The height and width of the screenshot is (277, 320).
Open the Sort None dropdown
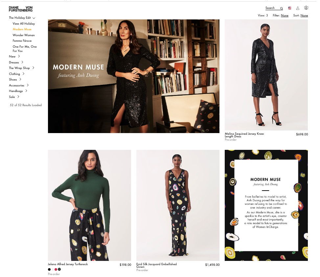point(304,15)
